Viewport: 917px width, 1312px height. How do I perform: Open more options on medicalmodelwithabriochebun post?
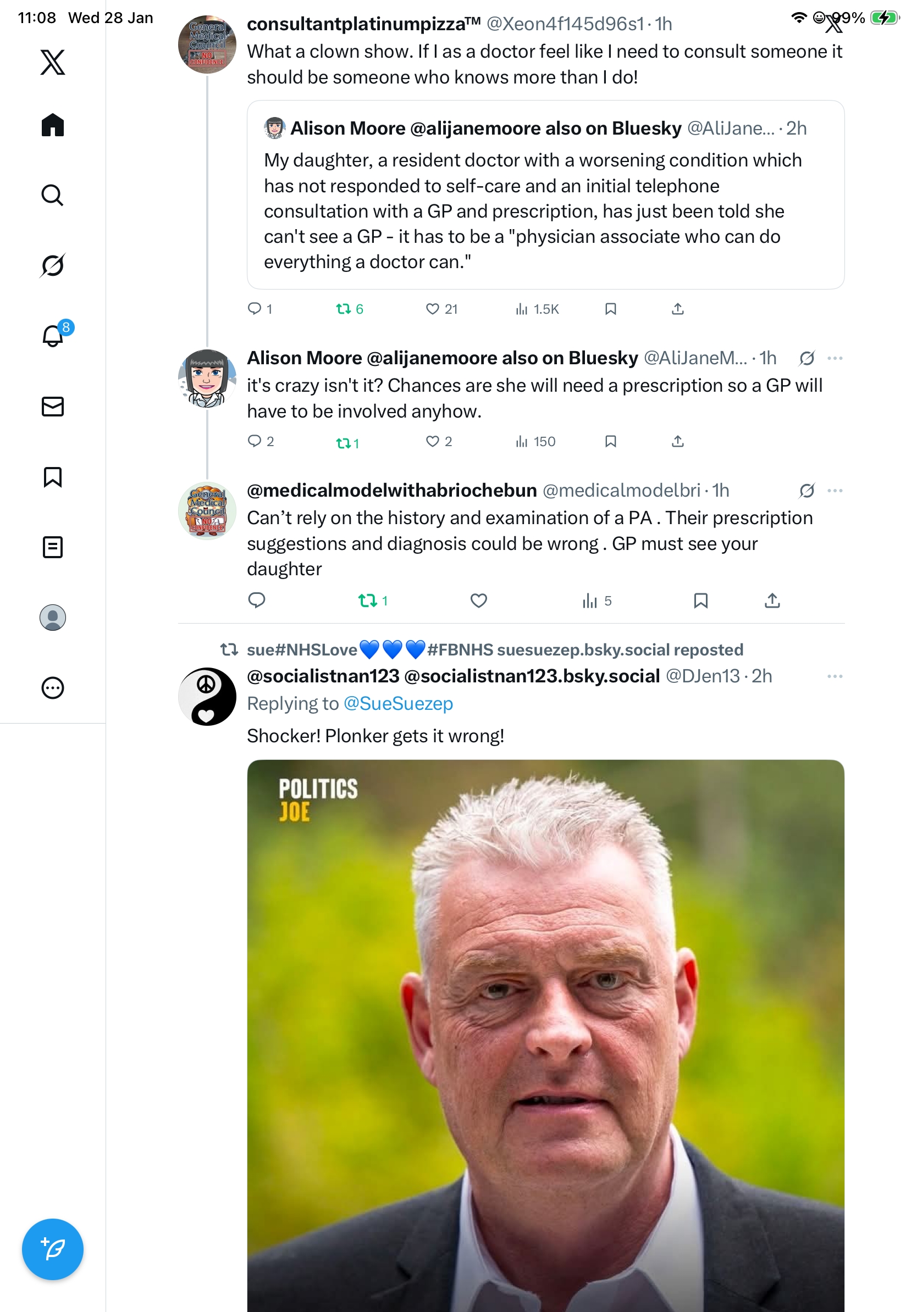pos(835,491)
